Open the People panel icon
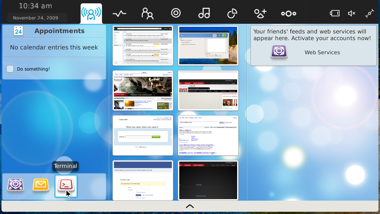Viewport: 380px width, 214px height. (x=147, y=13)
